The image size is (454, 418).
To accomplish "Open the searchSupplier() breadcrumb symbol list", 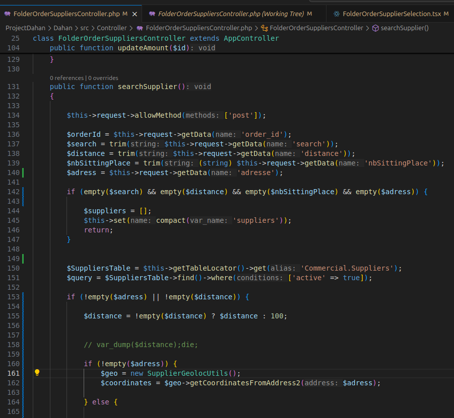I will coord(404,28).
